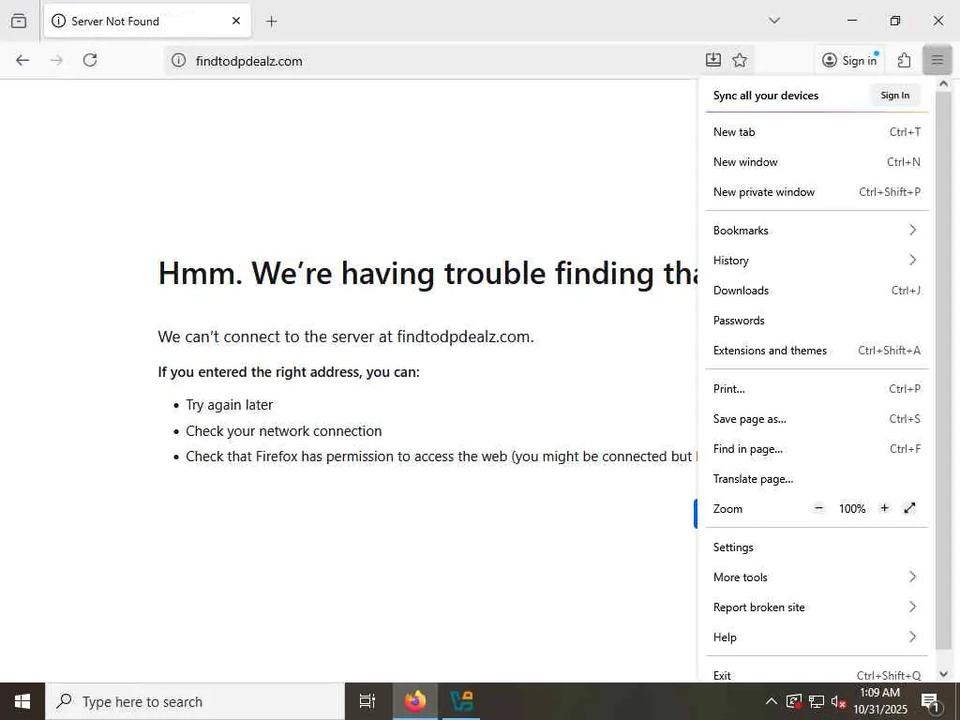Open Settings from the menu
Image resolution: width=960 pixels, height=720 pixels.
(817, 547)
